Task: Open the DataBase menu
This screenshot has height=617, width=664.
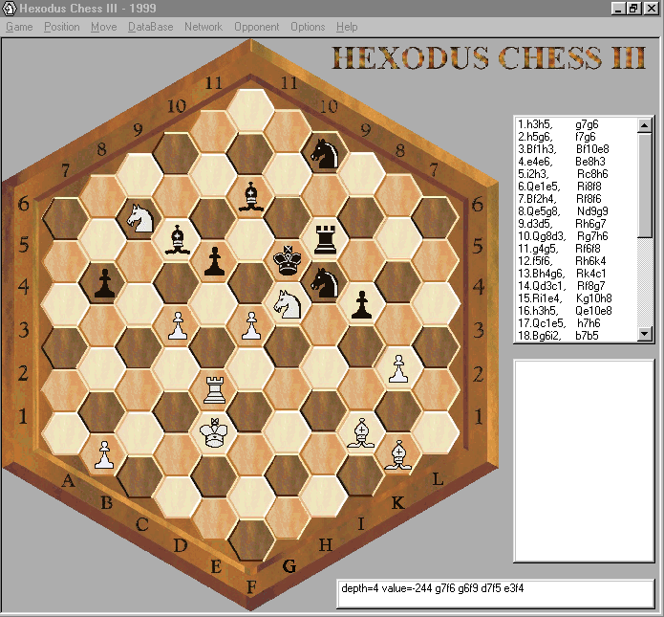Action: point(150,27)
